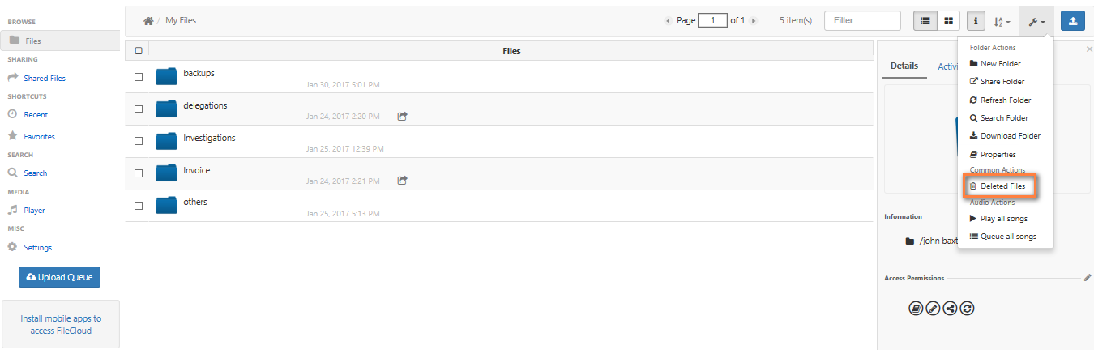Click the Upload Queue button
This screenshot has height=350, width=1094.
click(x=59, y=277)
